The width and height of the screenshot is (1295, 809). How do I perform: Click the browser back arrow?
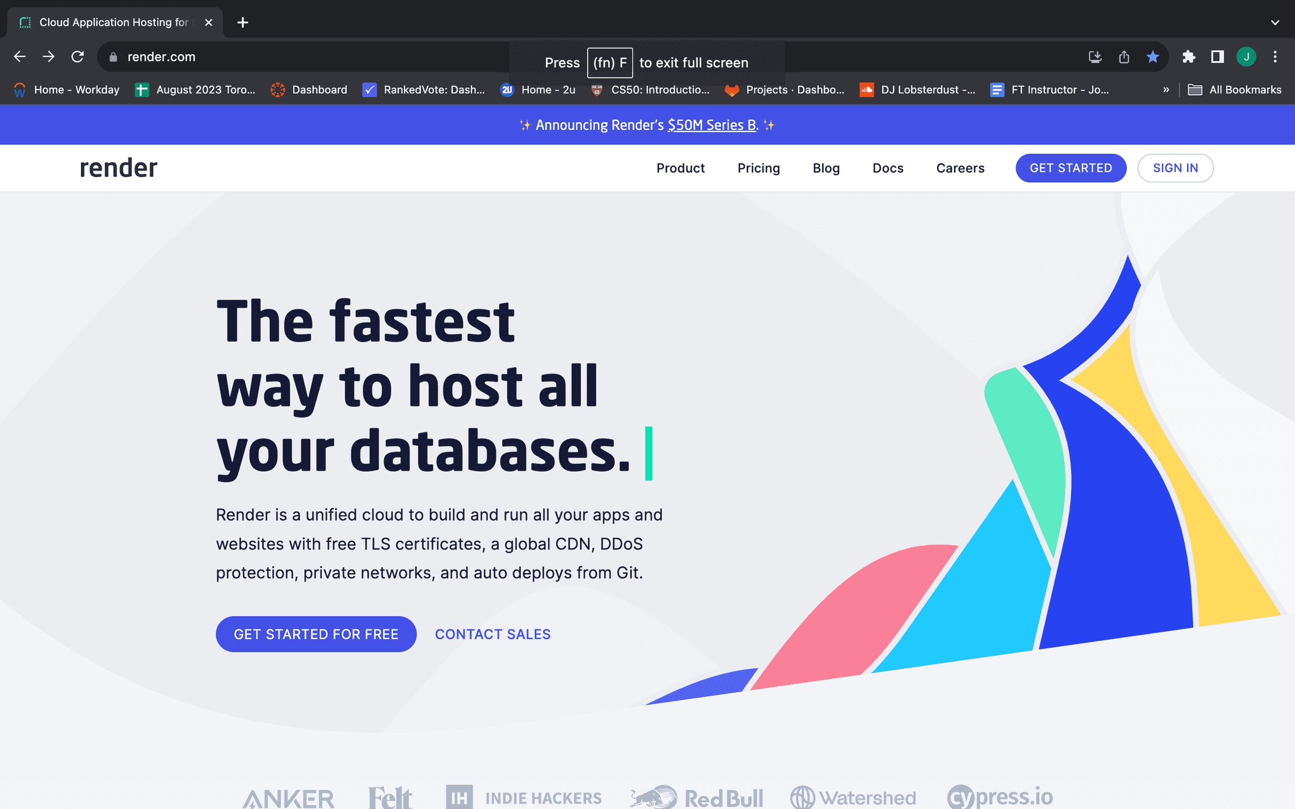click(20, 57)
